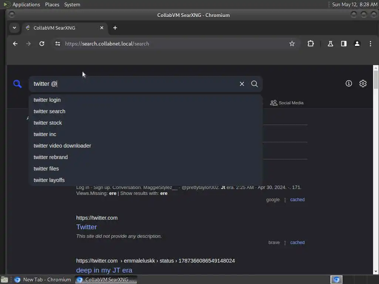379x284 pixels.
Task: Open the 'Twitter' result title link
Action: (x=87, y=227)
